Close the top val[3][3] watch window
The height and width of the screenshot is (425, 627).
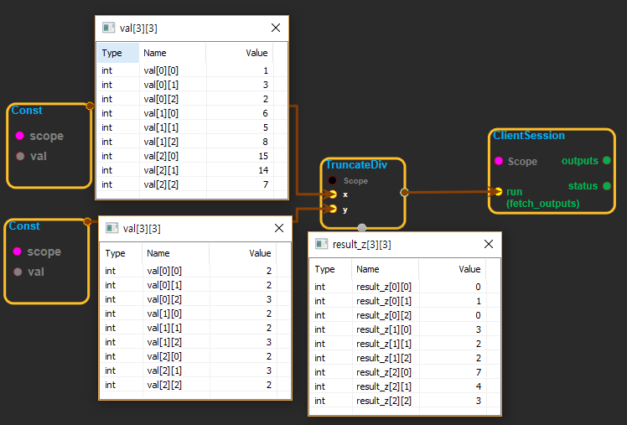[x=276, y=28]
